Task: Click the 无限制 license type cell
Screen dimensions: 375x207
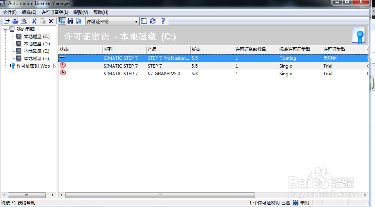Action: click(x=330, y=58)
